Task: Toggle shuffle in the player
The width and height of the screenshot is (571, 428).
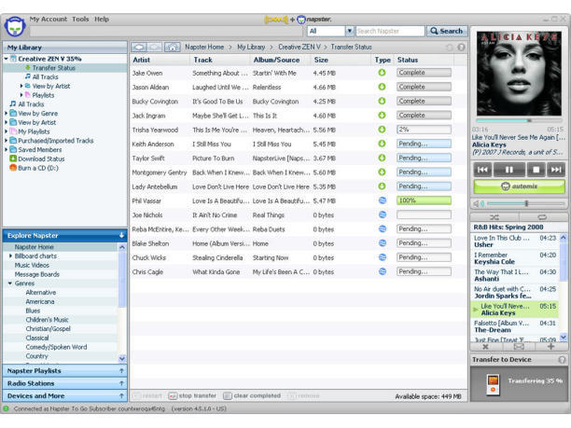Action: click(494, 216)
